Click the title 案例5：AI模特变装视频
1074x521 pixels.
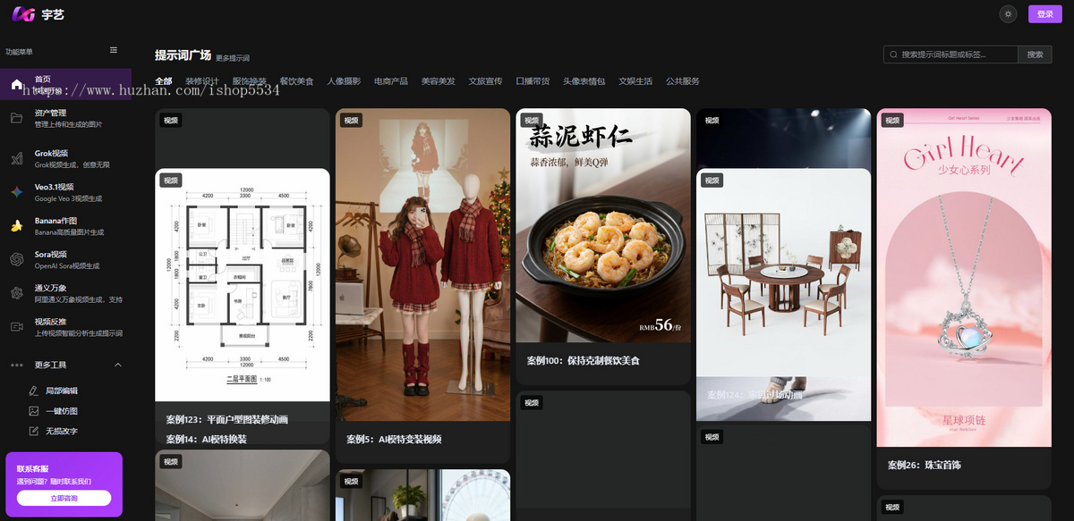pos(394,440)
